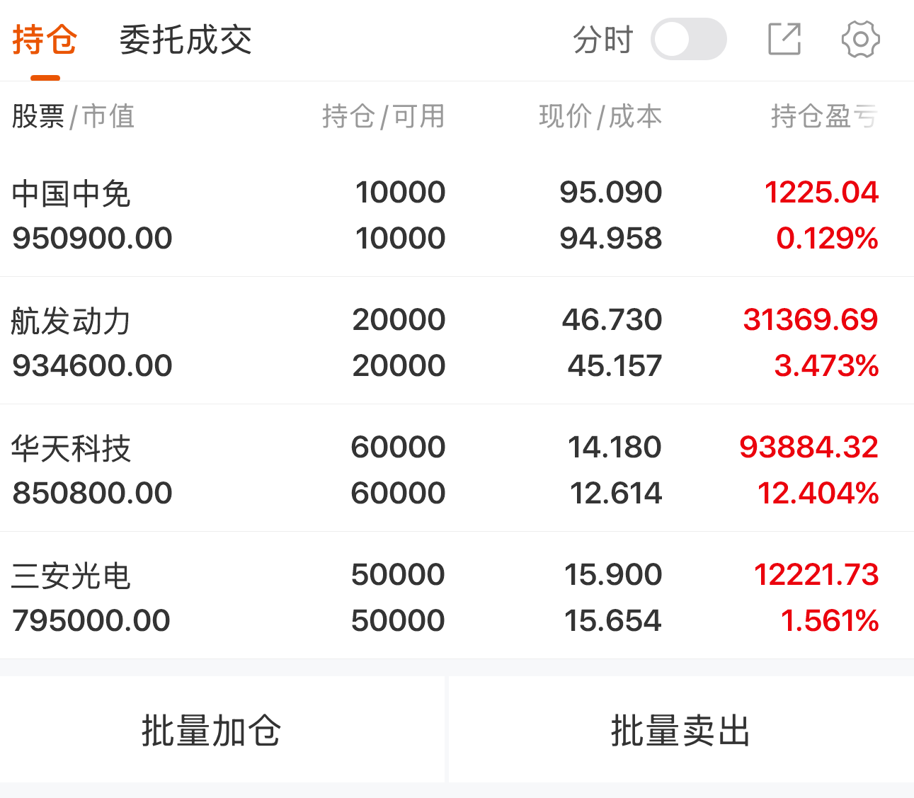Switch to the 委托成交 tab
The image size is (914, 798).
(185, 40)
